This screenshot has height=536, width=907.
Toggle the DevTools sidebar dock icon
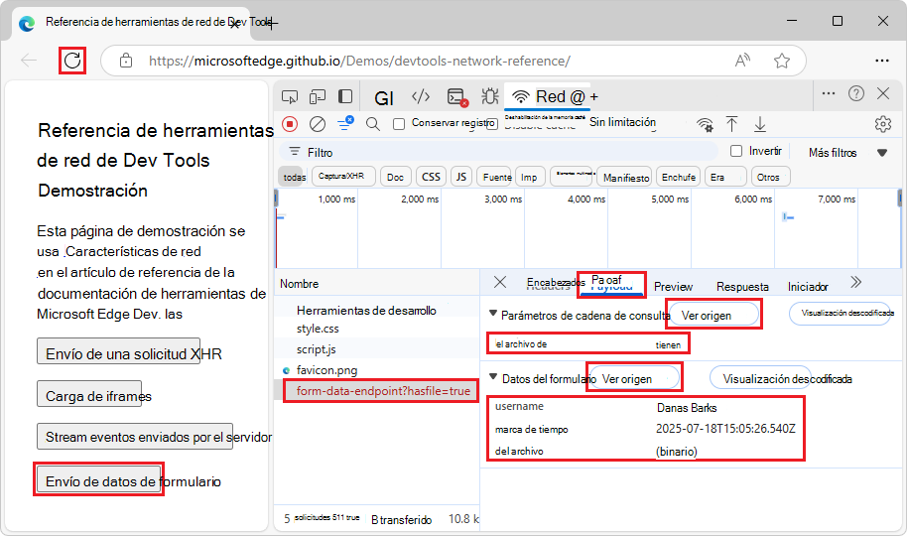345,96
